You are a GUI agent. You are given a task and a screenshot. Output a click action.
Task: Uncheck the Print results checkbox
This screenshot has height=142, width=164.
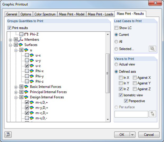pyautogui.click(x=10, y=28)
